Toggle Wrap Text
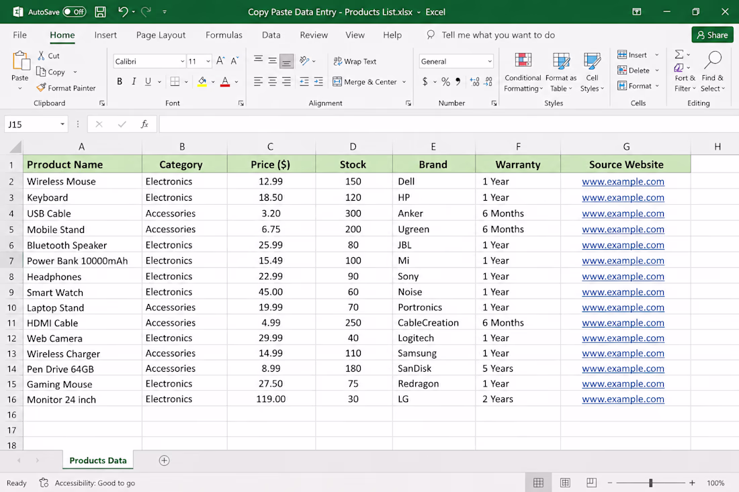The image size is (739, 492). pyautogui.click(x=355, y=61)
